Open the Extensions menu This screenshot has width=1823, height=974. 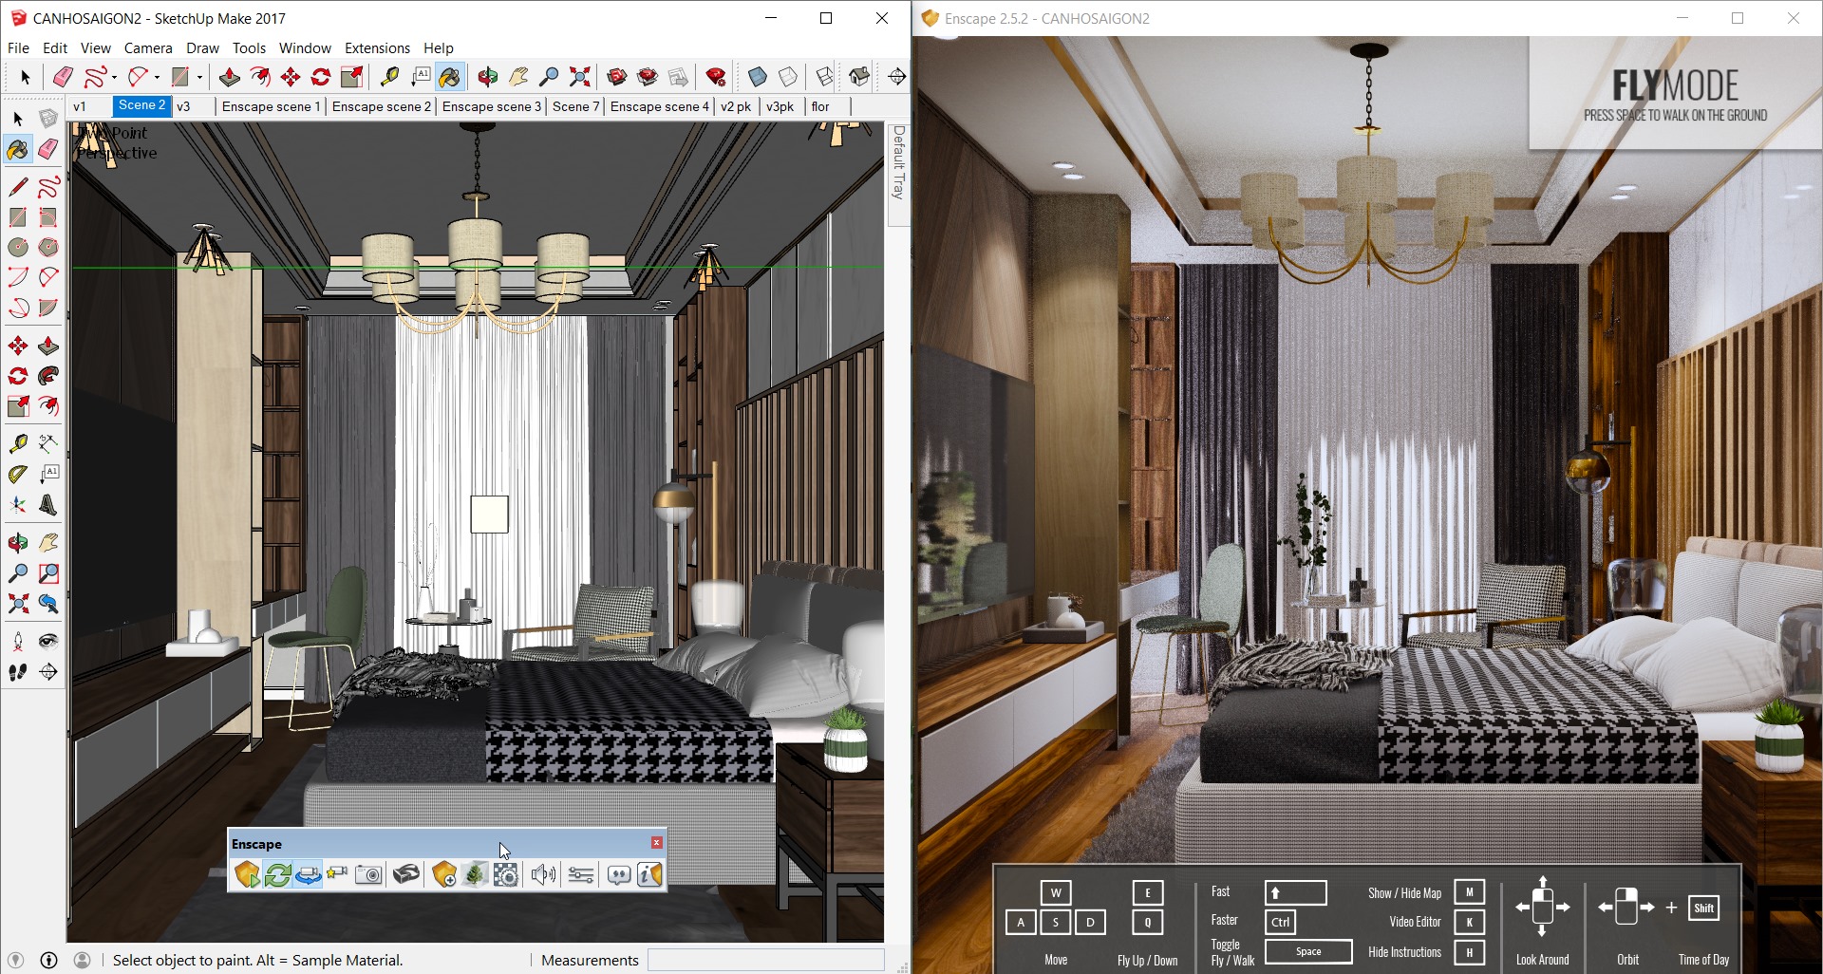click(377, 47)
